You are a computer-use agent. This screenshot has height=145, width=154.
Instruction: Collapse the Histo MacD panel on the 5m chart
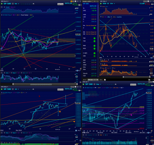pyautogui.click(x=2, y=73)
